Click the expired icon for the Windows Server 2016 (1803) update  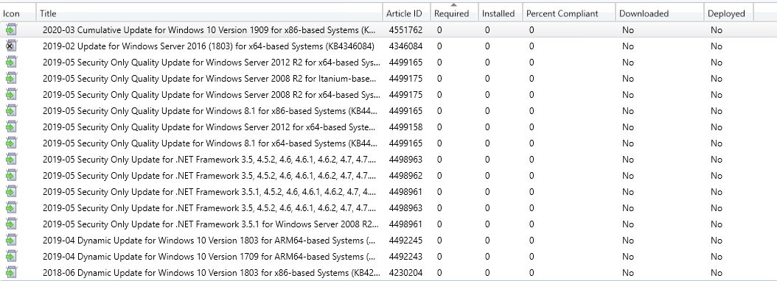[11, 46]
